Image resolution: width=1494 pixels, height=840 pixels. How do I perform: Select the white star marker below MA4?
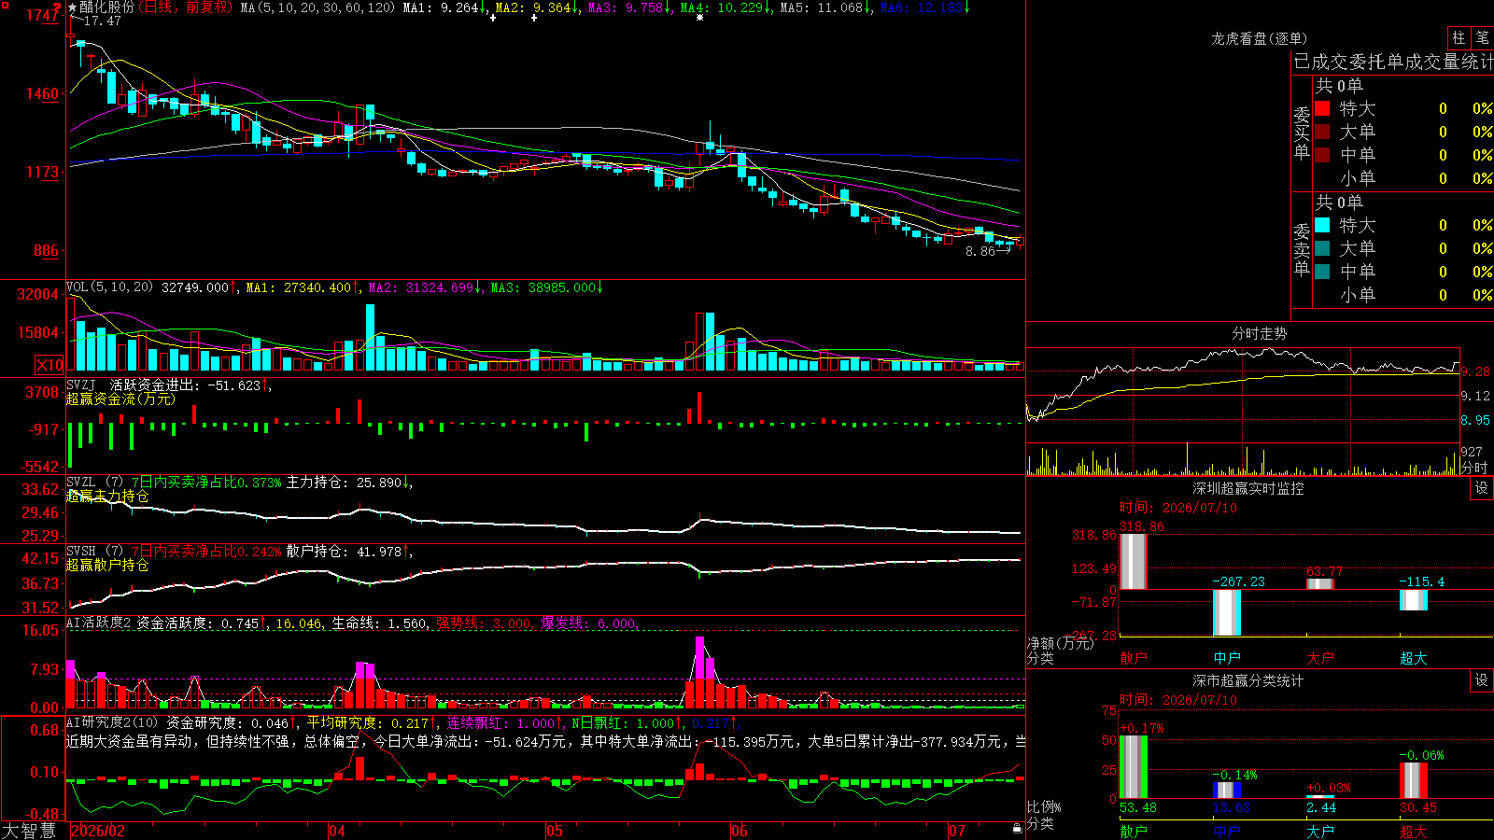point(699,17)
